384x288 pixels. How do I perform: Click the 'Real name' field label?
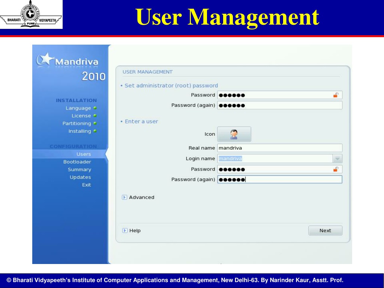(x=202, y=148)
